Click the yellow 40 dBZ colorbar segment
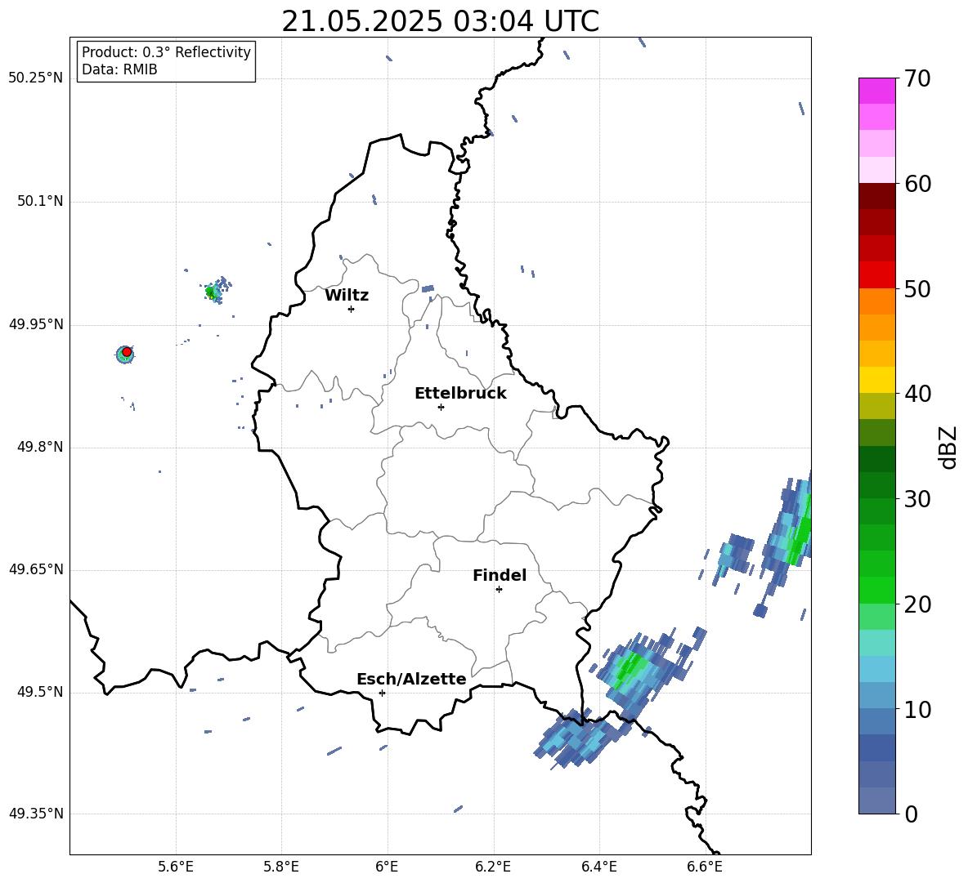The image size is (968, 883). click(876, 380)
